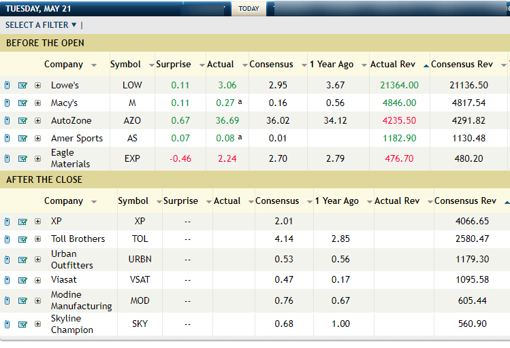The width and height of the screenshot is (510, 348).
Task: Expand the Skyline Champion row details
Action: 37,324
